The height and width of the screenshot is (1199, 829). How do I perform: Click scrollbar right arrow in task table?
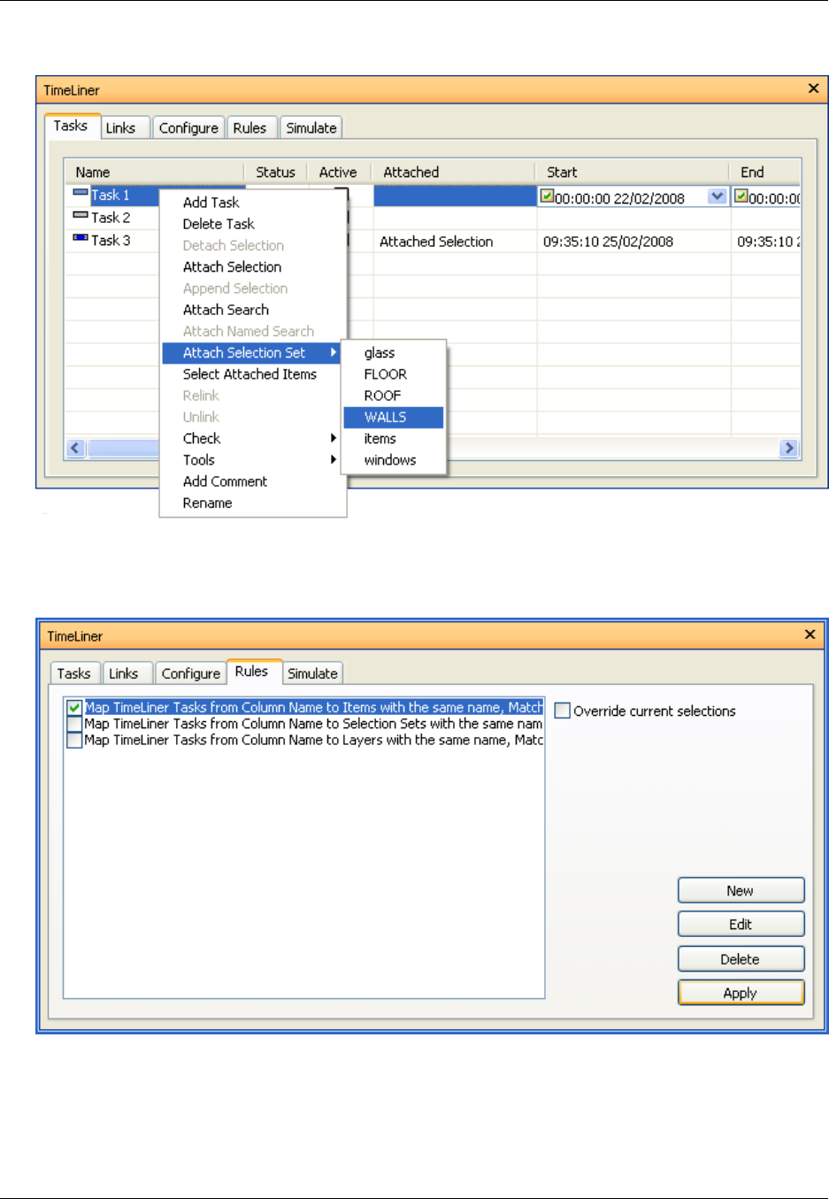tap(788, 448)
